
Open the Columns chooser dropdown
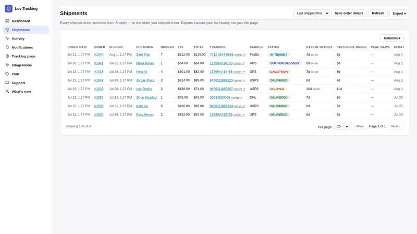(x=392, y=38)
